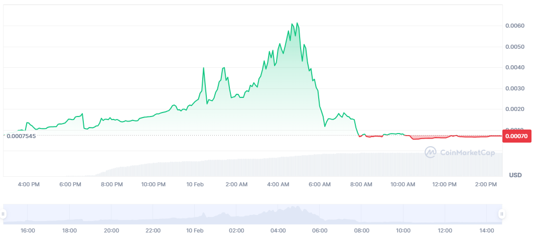Viewport: 533px width, 239px height.
Task: Click the 04:00 label in range navigator
Action: (278, 230)
